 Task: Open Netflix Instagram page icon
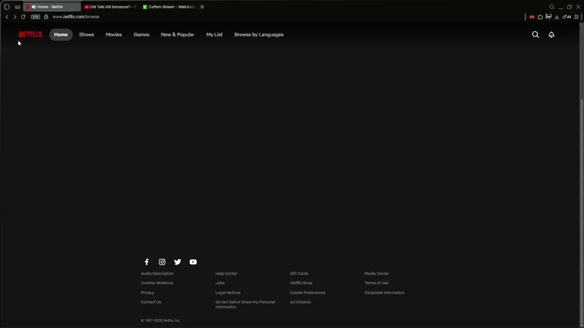coord(162,262)
